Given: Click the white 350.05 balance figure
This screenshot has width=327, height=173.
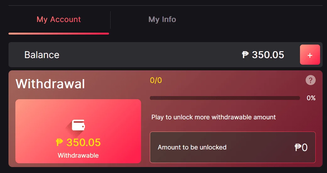Looking at the screenshot, I should (x=268, y=55).
